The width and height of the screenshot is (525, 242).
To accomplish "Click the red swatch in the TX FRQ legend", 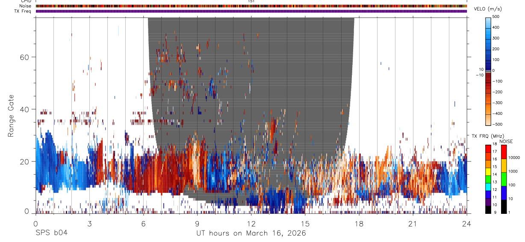I will (488, 149).
